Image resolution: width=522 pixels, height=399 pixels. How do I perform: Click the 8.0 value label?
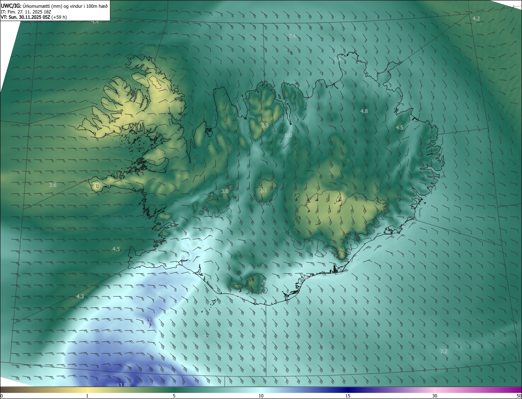click(288, 135)
